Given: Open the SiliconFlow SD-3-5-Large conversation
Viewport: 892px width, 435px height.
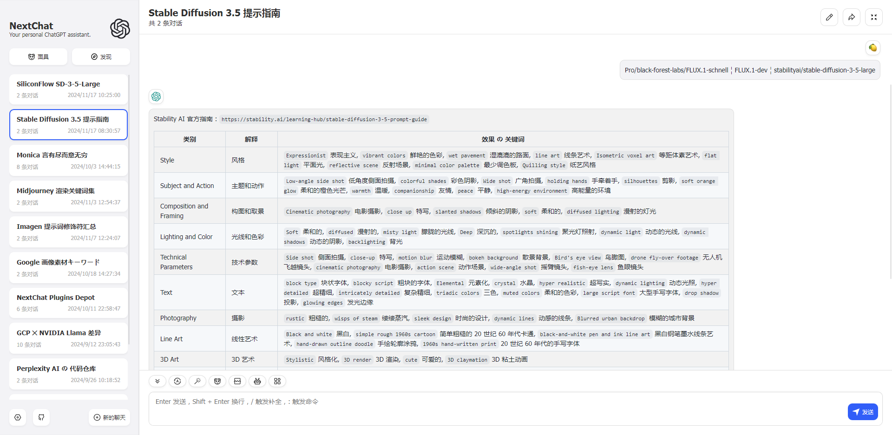Looking at the screenshot, I should click(x=68, y=89).
